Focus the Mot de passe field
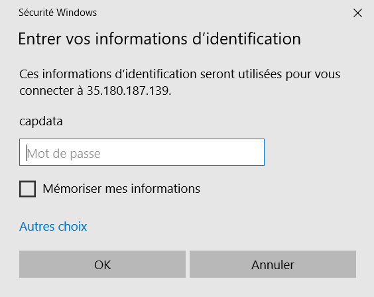Image resolution: width=374 pixels, height=297 pixels. pos(142,152)
